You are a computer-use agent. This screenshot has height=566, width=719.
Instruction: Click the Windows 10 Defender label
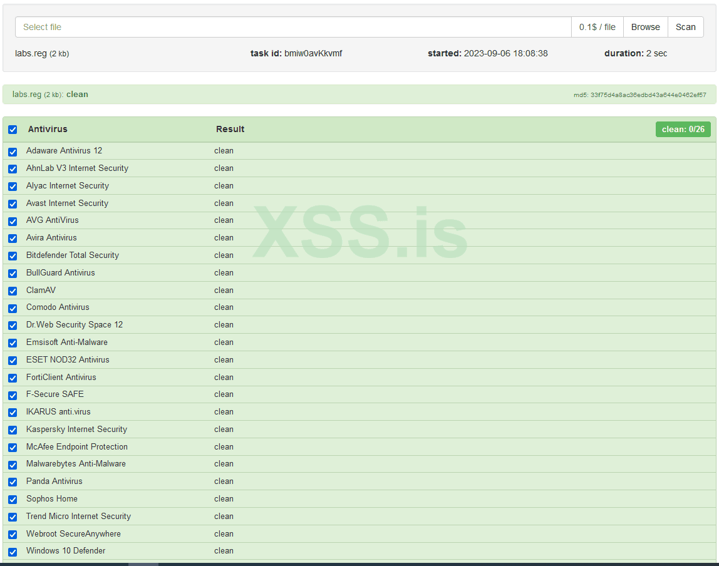pyautogui.click(x=66, y=550)
